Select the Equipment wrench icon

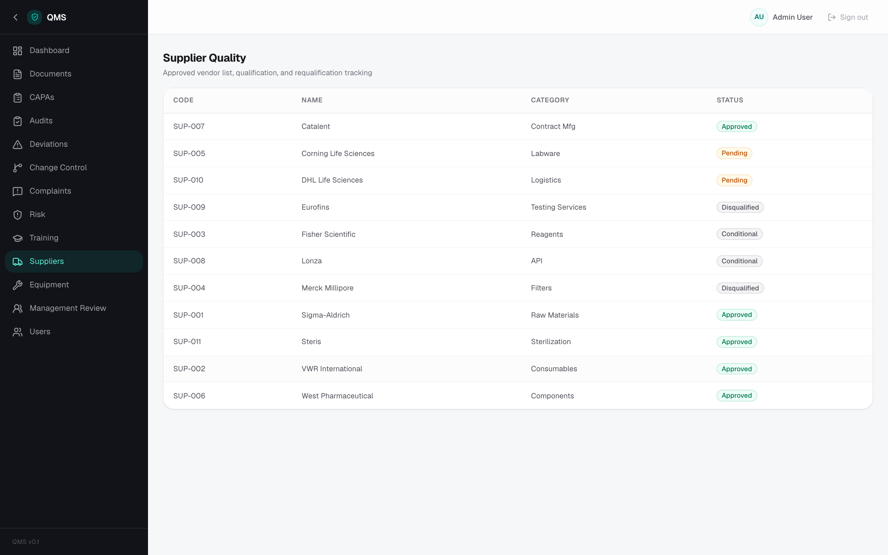pyautogui.click(x=17, y=285)
